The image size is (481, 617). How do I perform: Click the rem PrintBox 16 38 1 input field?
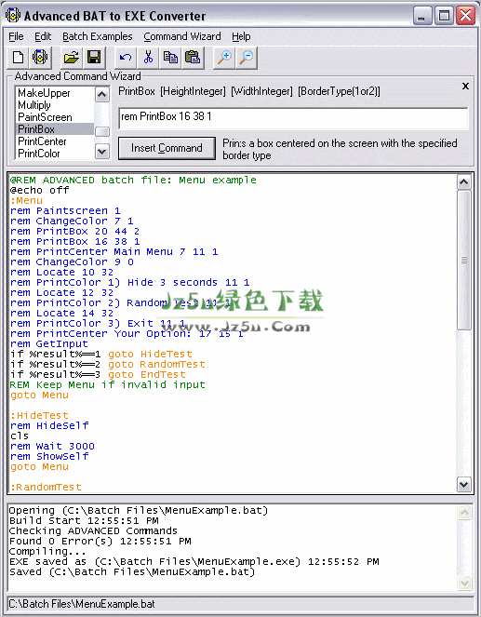pos(293,117)
